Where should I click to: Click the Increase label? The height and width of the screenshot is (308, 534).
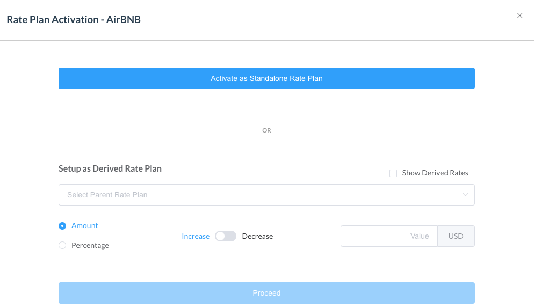click(x=196, y=236)
